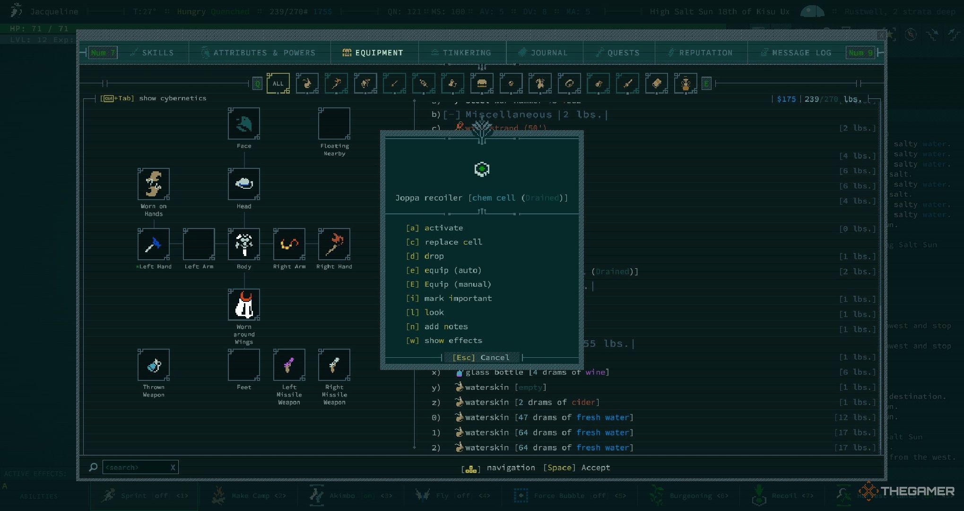Click the E next-filter key button
964x511 pixels.
pyautogui.click(x=706, y=84)
